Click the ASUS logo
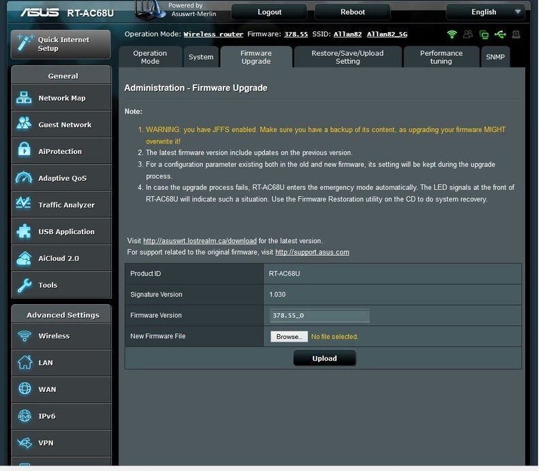 (40, 12)
